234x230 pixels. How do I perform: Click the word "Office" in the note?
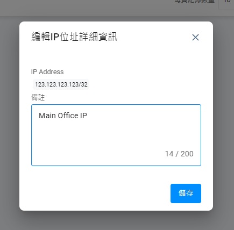click(68, 116)
